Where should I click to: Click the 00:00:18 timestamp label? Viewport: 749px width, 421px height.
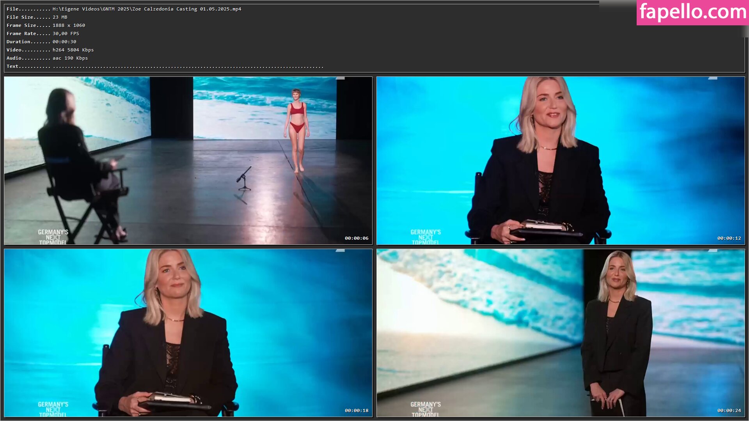click(356, 410)
